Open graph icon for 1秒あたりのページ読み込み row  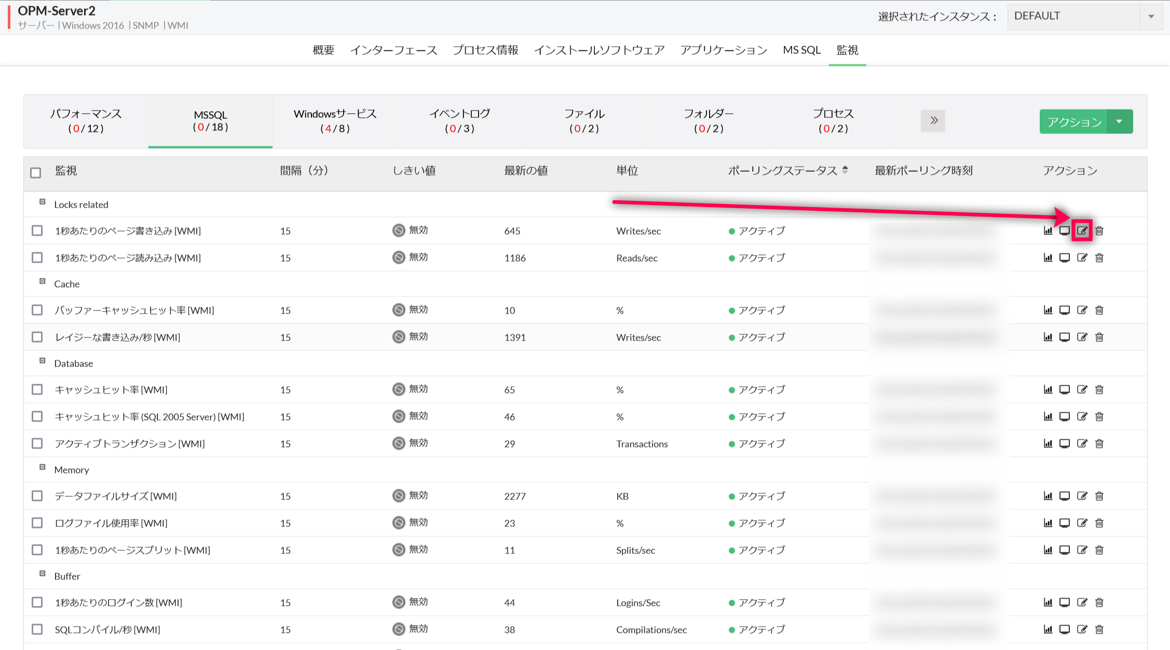tap(1047, 258)
